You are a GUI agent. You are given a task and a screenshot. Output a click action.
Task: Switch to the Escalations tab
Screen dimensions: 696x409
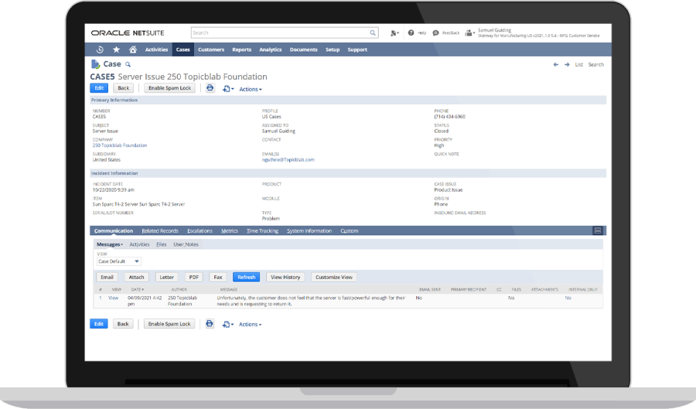(200, 230)
